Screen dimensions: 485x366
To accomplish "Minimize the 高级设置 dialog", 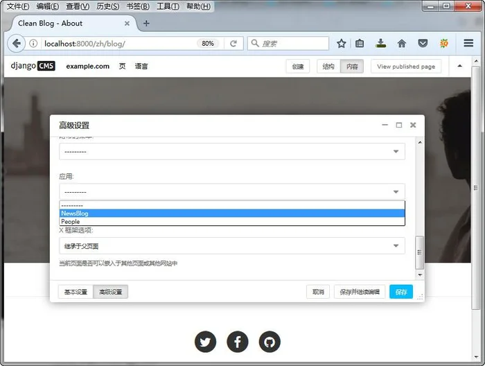I will (385, 125).
